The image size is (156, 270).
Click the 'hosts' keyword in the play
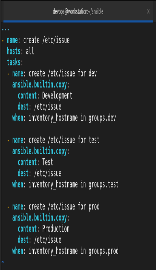pos(14,51)
